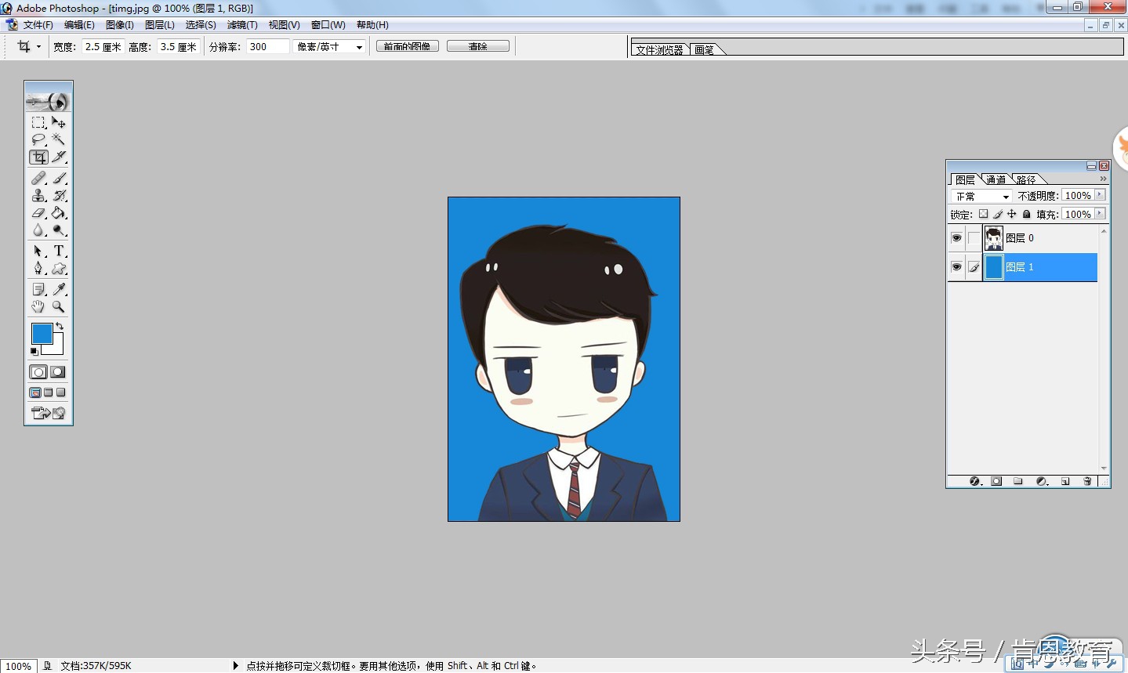Click the 前面的图像 button
The height and width of the screenshot is (673, 1128).
point(407,46)
